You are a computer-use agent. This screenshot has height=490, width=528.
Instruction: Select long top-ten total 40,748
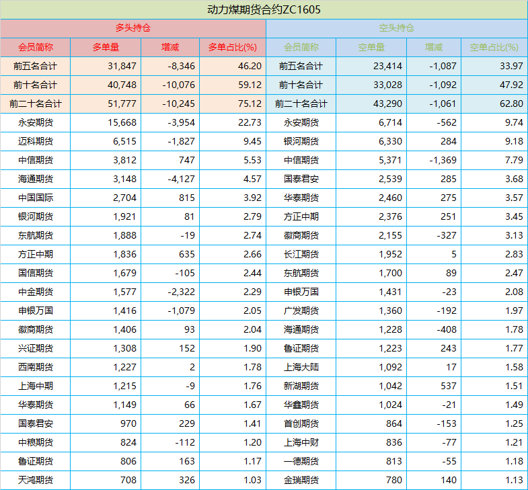[x=122, y=85]
